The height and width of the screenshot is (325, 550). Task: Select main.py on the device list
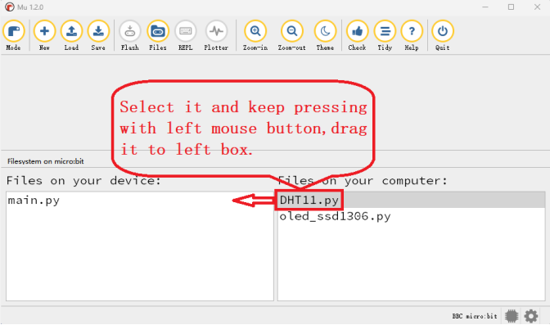point(140,201)
